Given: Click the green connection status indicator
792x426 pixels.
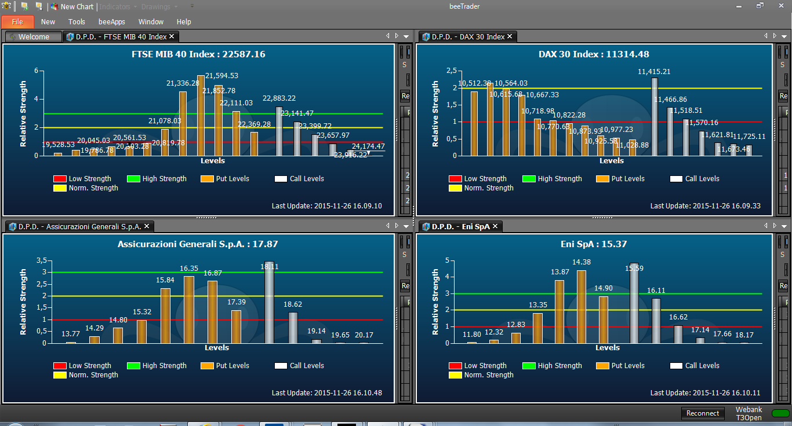Looking at the screenshot, I should (780, 413).
